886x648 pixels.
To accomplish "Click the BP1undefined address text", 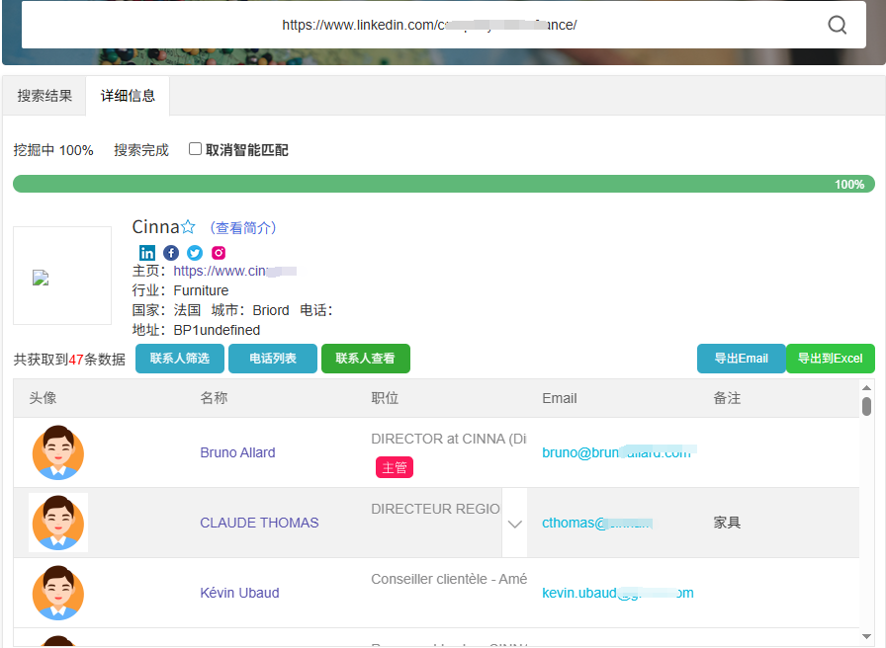I will (x=217, y=330).
